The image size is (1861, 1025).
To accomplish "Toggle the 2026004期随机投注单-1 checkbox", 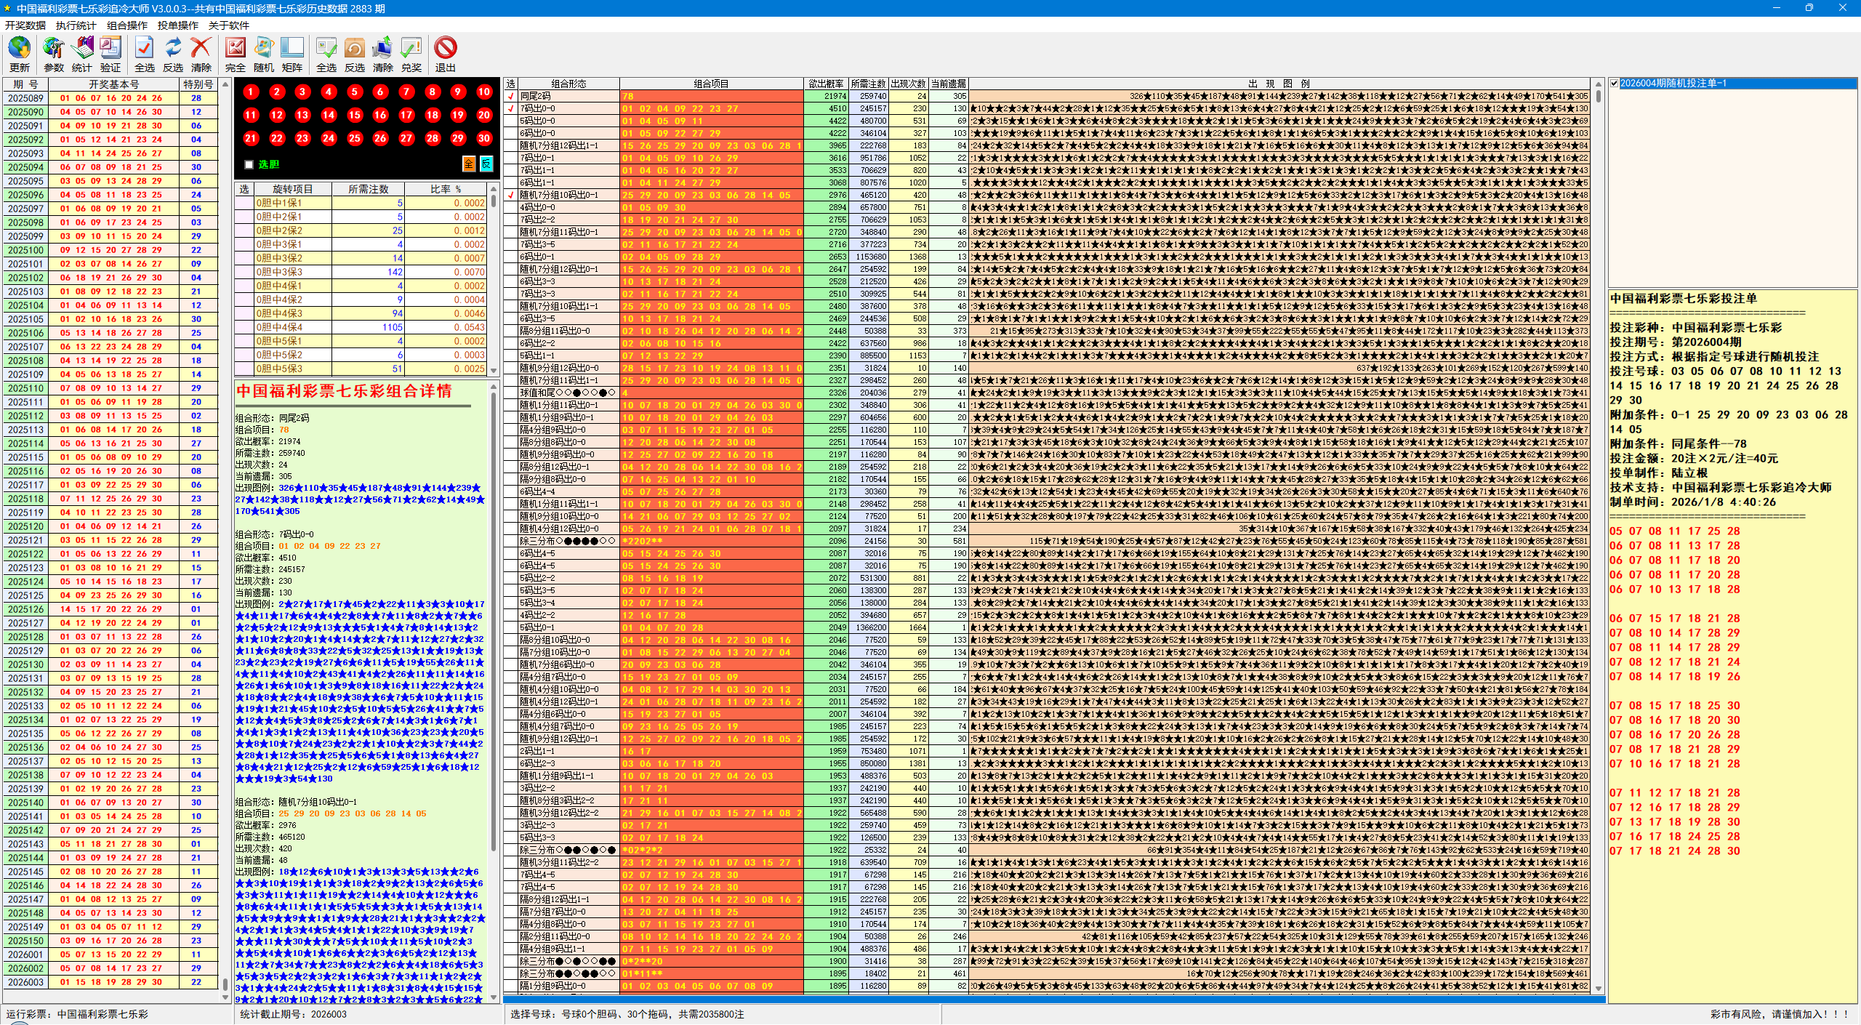I will pyautogui.click(x=1615, y=84).
